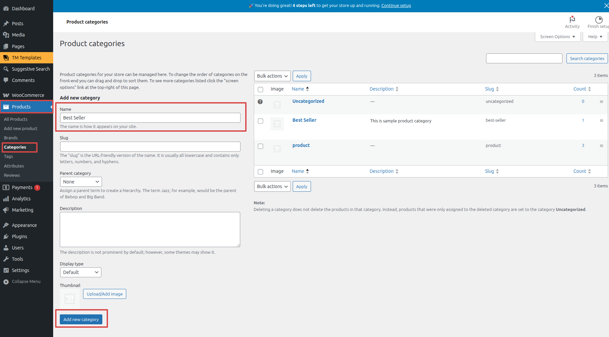The height and width of the screenshot is (337, 609).
Task: Click drag handle icon on Best Seller row
Action: 601,121
